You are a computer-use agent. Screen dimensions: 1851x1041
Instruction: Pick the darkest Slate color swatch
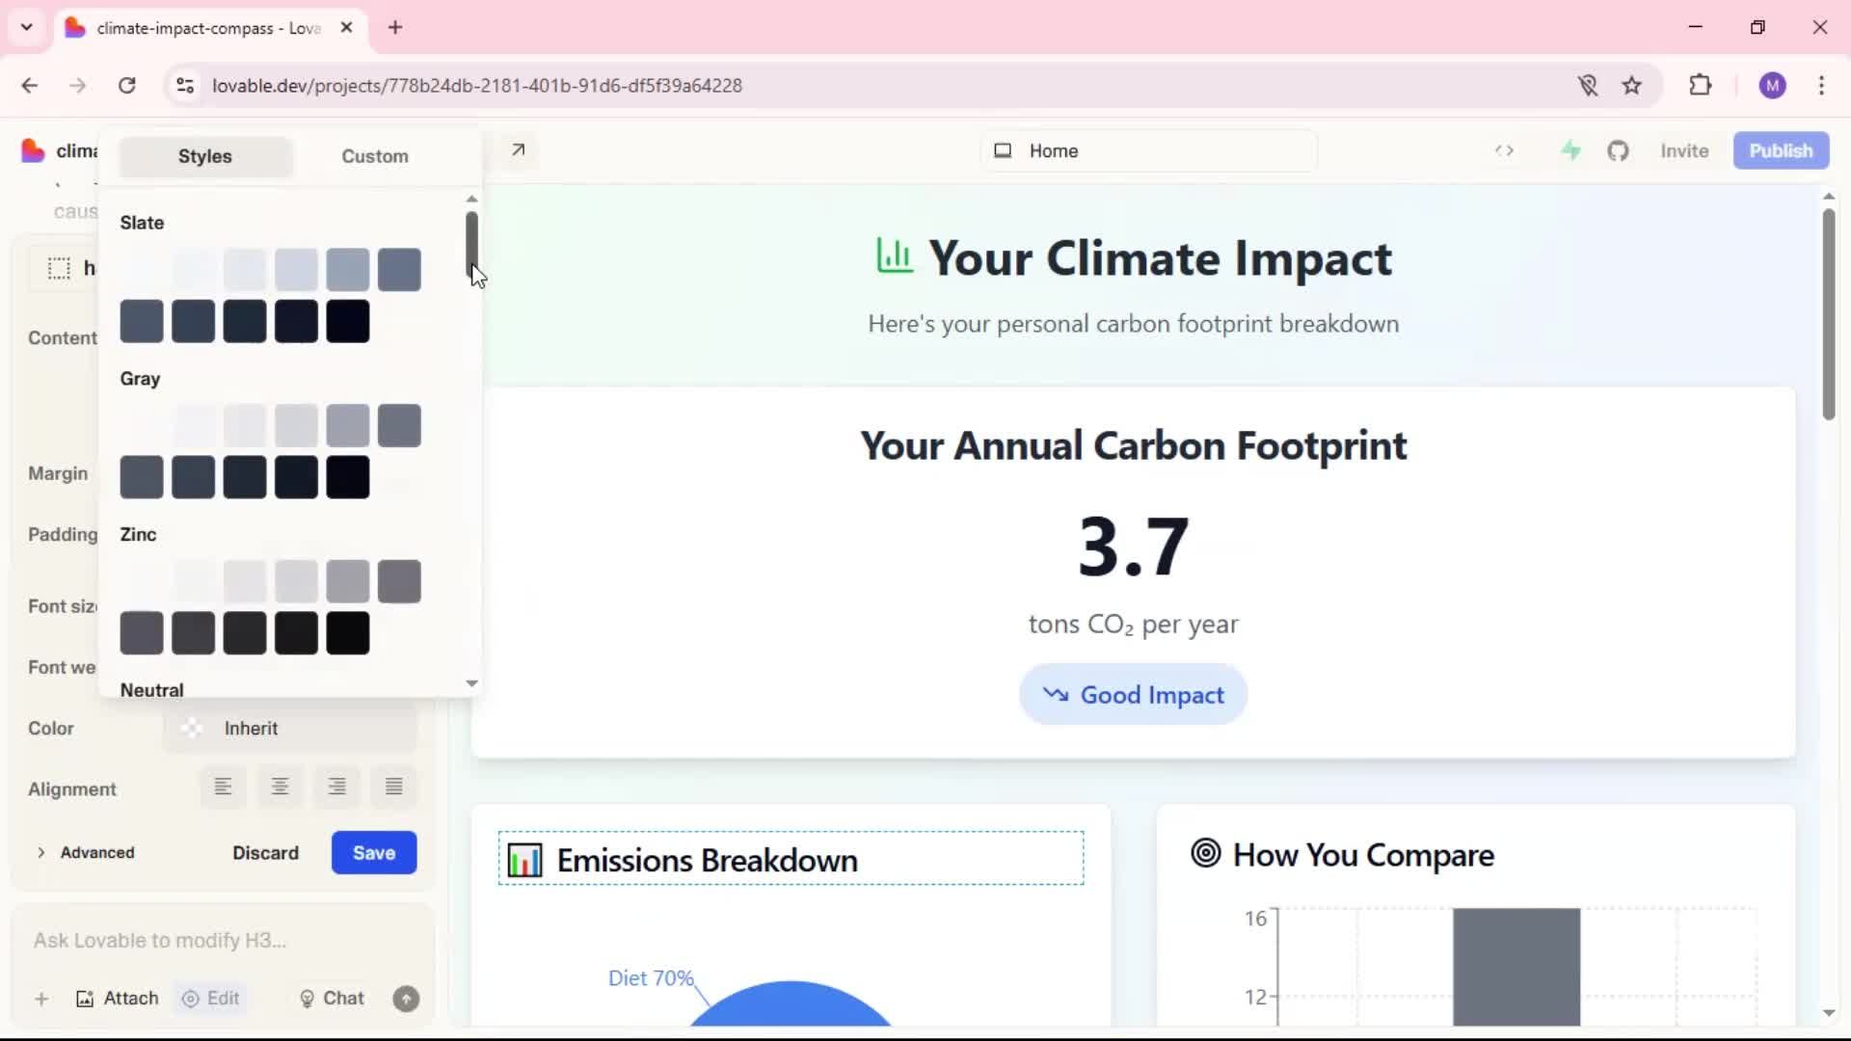coord(347,321)
